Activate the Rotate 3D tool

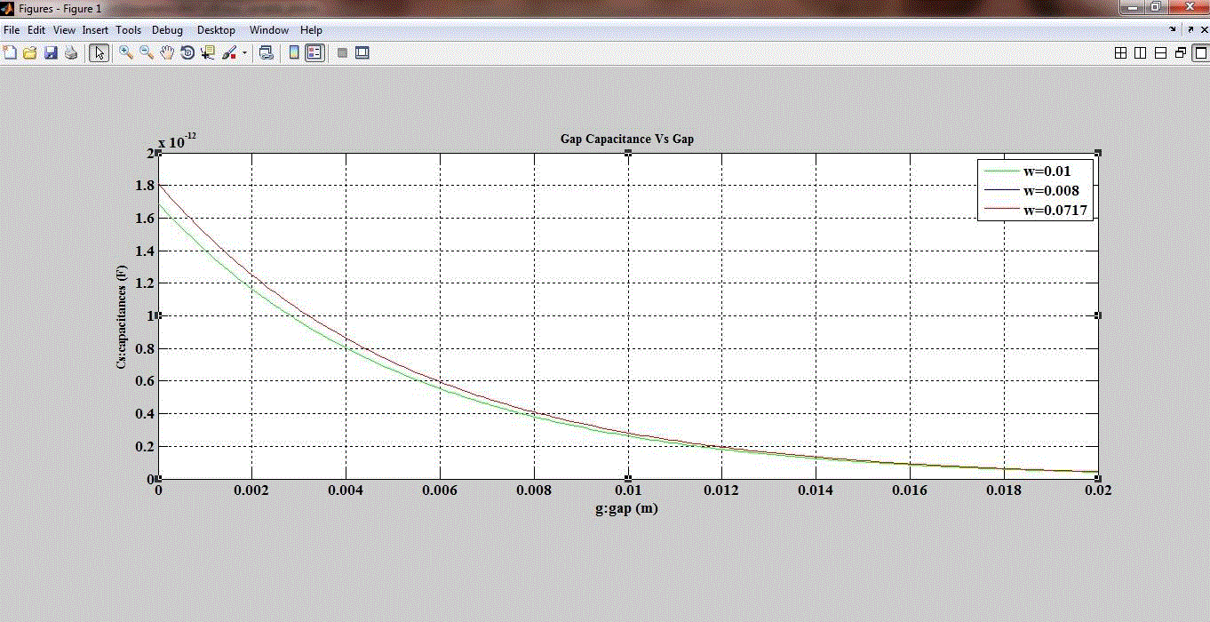pos(187,53)
